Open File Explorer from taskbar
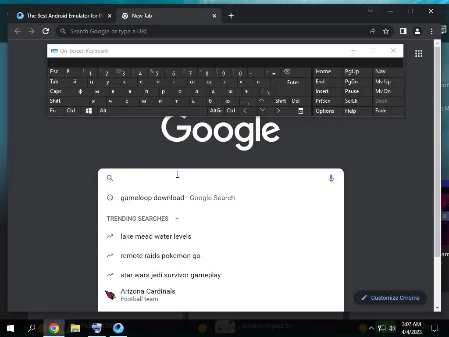Viewport: 449px width, 337px height. [75, 328]
